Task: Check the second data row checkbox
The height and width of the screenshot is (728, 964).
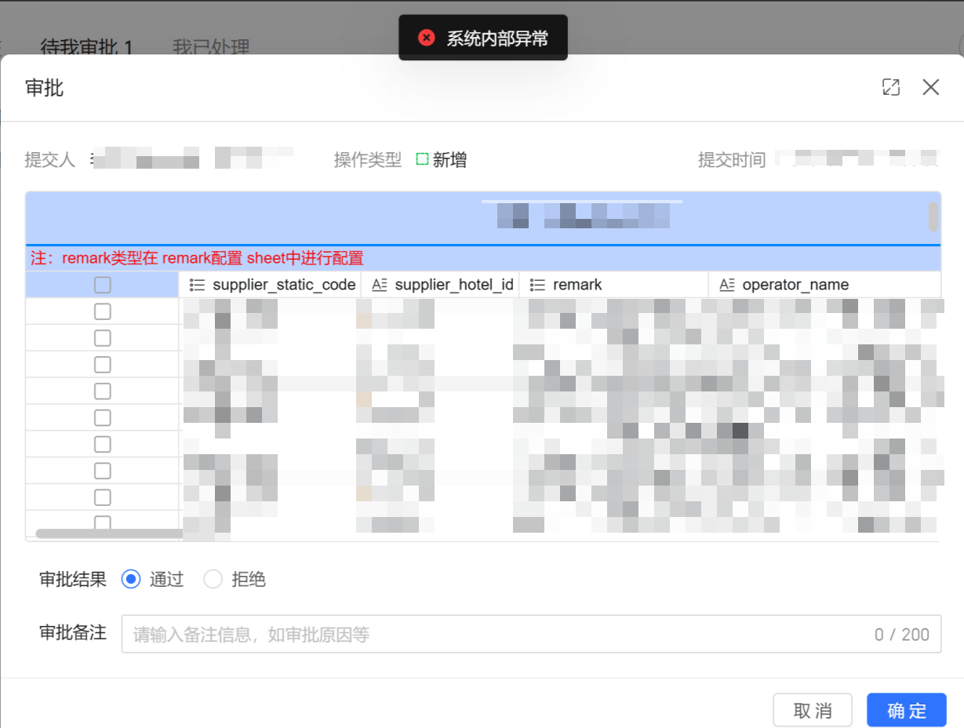Action: pyautogui.click(x=102, y=338)
